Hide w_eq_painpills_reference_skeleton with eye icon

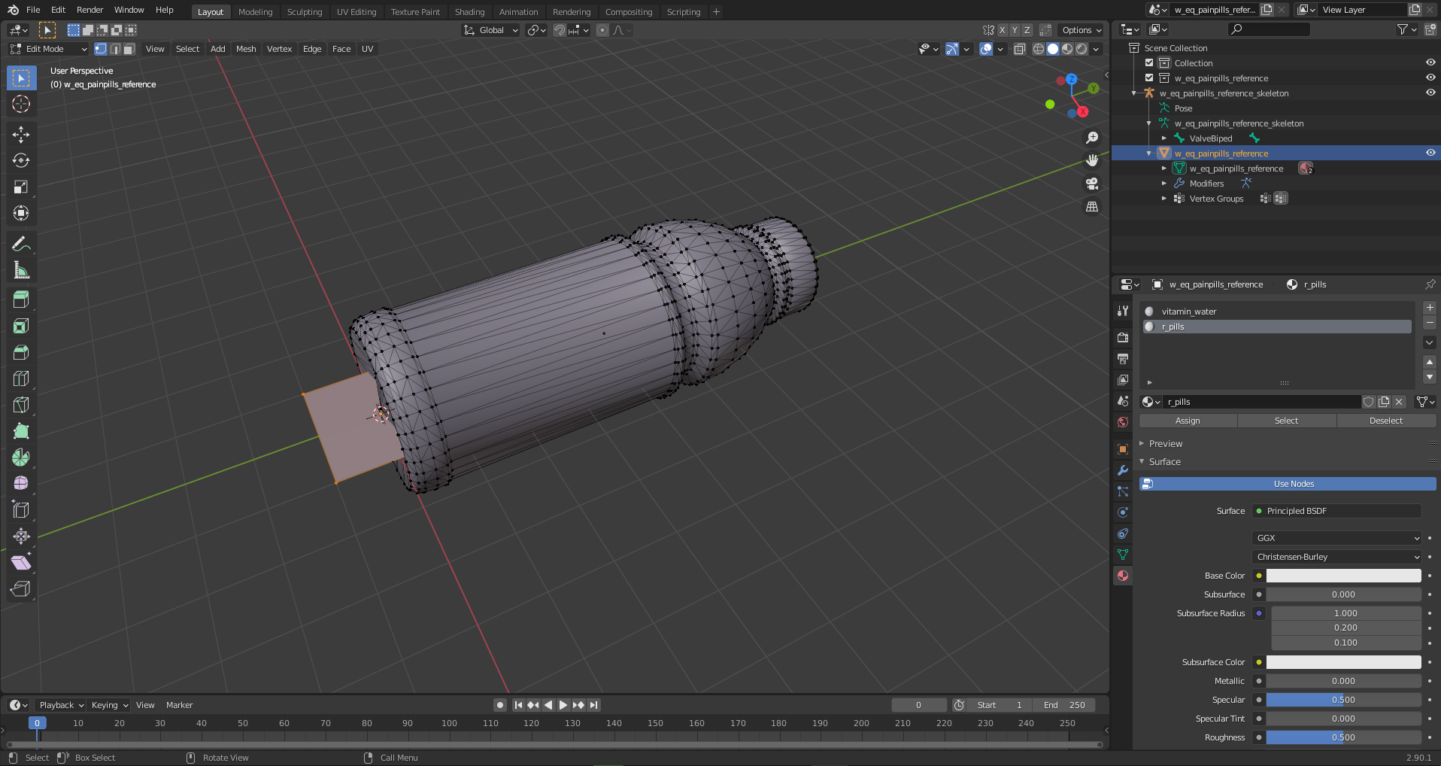pyautogui.click(x=1430, y=93)
